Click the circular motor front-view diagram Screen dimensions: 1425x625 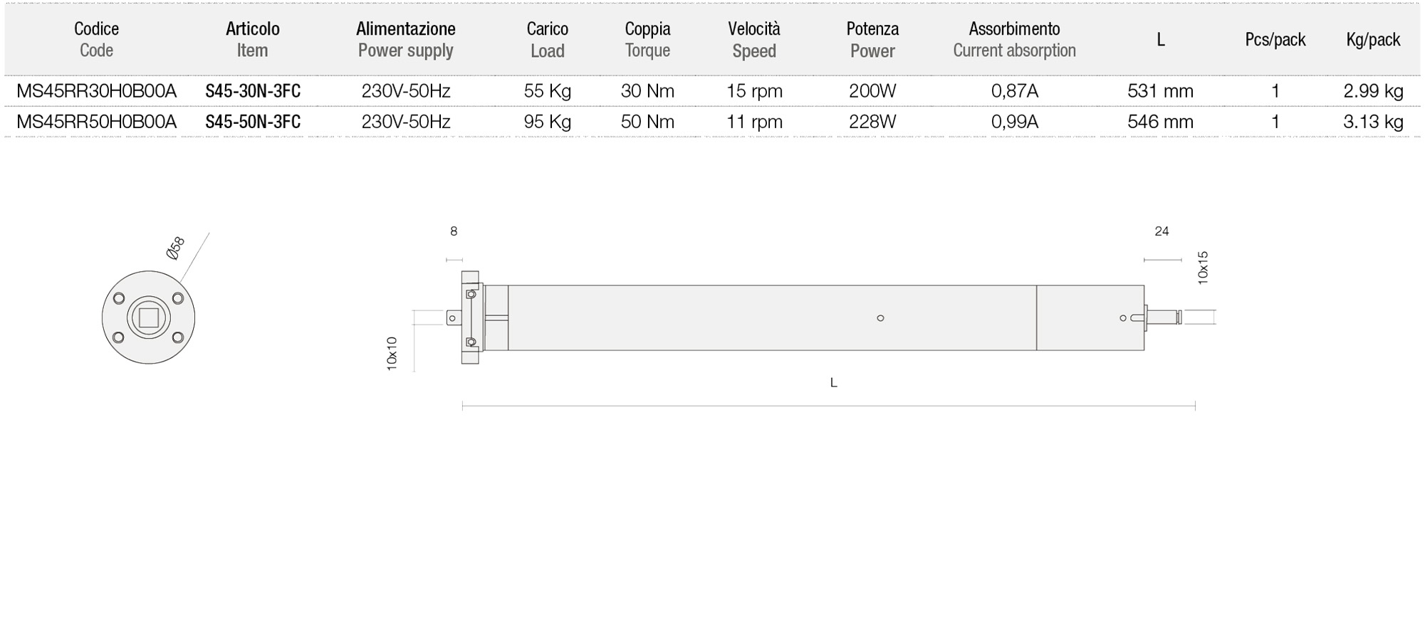[148, 317]
